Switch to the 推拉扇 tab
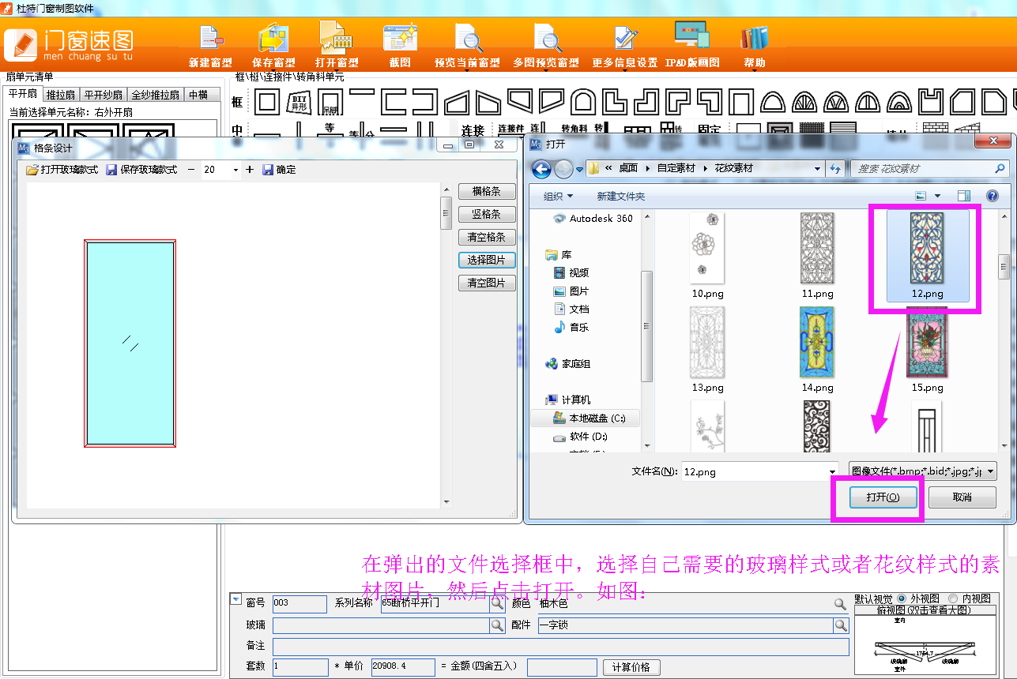Viewport: 1017px width, 679px height. (61, 95)
